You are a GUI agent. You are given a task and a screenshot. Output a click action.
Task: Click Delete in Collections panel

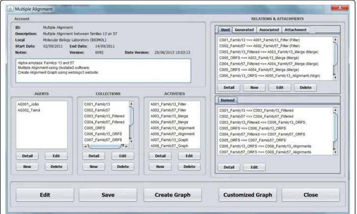[123, 166]
